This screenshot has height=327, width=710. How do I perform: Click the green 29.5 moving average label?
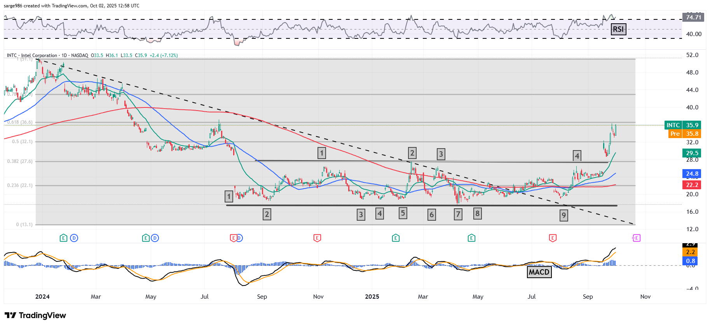692,153
